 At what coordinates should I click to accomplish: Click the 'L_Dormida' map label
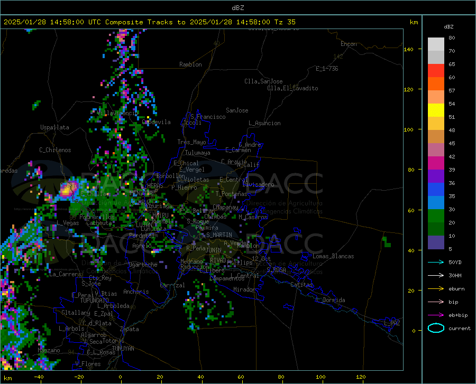(x=330, y=300)
